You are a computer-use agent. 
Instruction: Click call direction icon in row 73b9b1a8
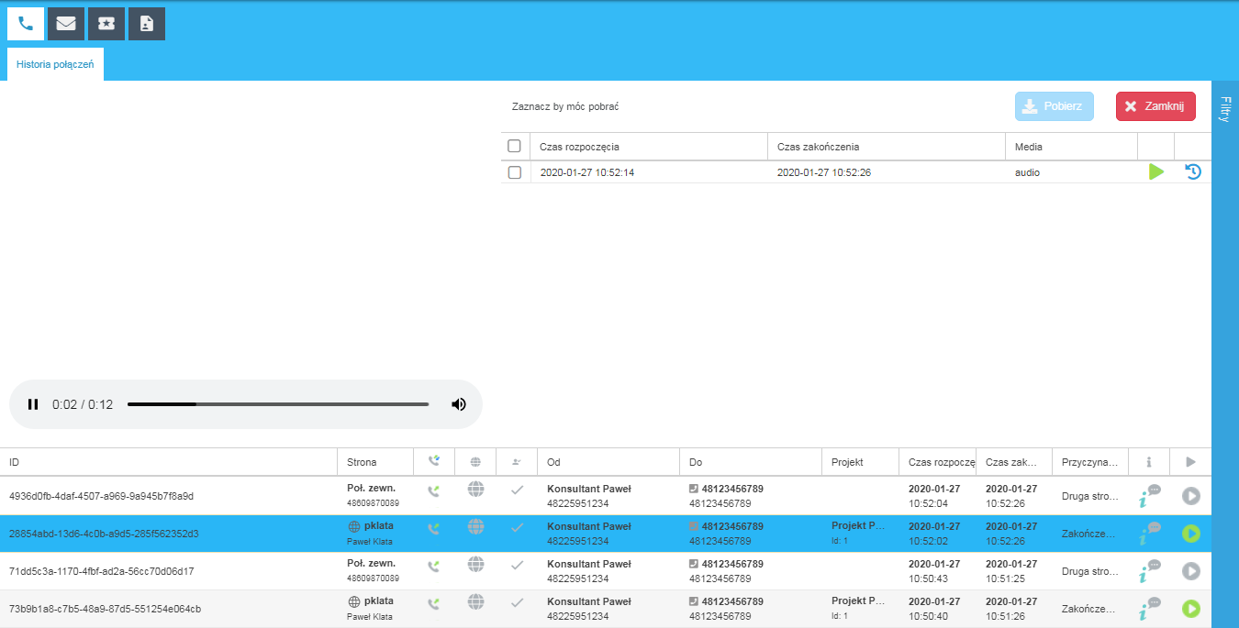coord(434,603)
